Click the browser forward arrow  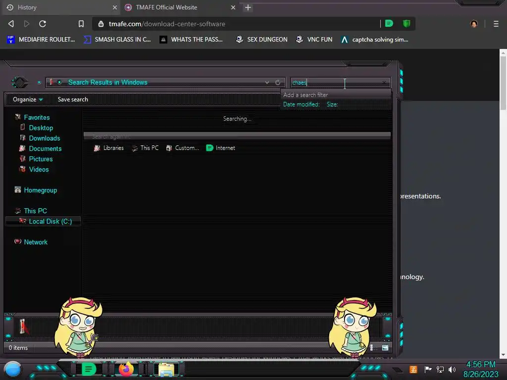coord(27,24)
